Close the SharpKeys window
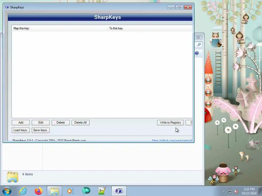 click(188, 7)
